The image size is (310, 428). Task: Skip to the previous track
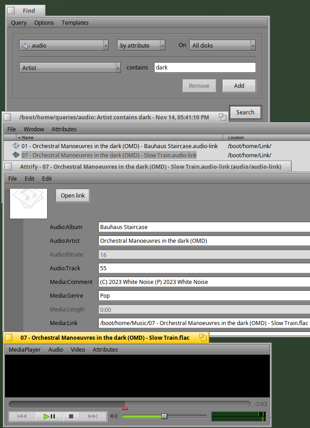click(21, 416)
